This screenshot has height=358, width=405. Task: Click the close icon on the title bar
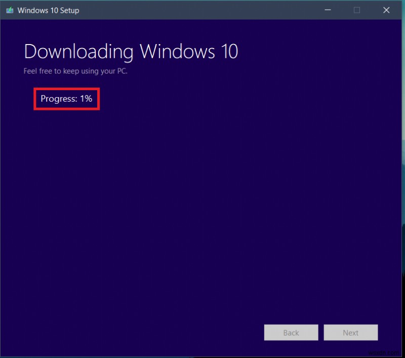[x=386, y=10]
